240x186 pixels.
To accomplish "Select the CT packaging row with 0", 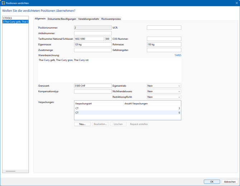I will [x=128, y=113].
